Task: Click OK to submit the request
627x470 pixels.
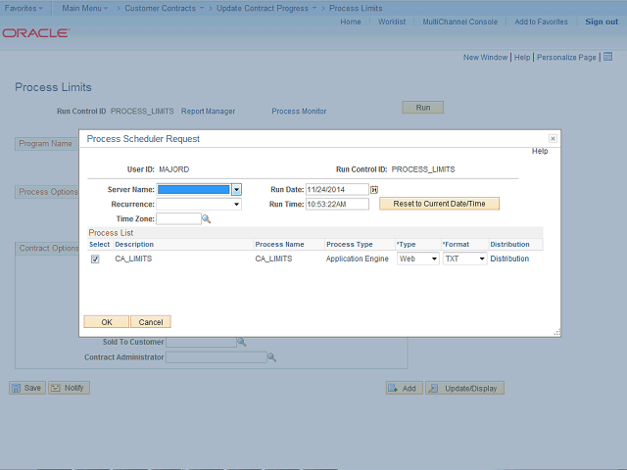Action: 107,321
